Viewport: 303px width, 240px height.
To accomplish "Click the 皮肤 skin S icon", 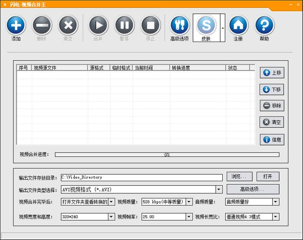I will coord(206,25).
